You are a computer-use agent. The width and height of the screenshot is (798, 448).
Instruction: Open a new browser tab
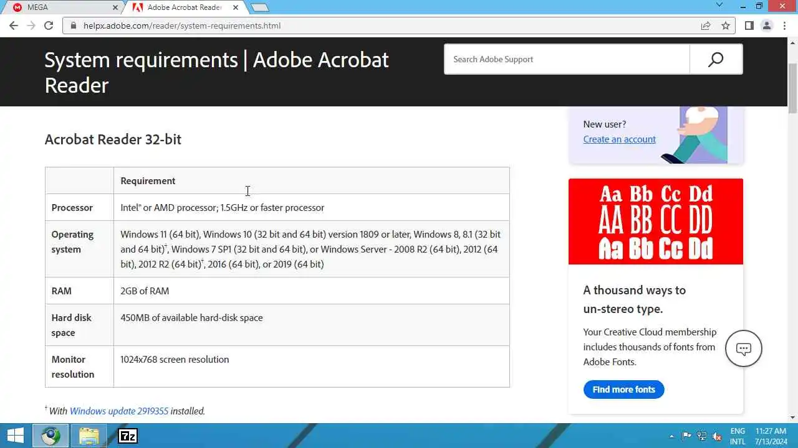click(259, 7)
